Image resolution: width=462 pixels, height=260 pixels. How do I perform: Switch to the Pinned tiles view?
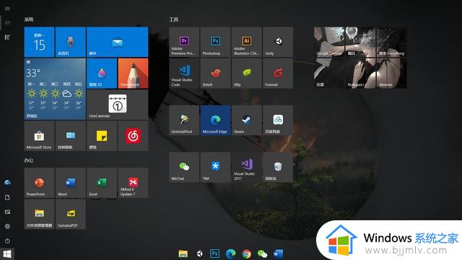(x=7, y=22)
